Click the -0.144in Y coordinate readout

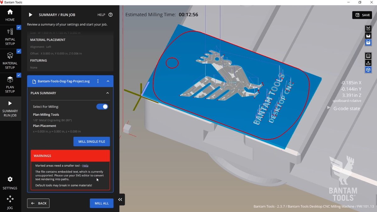351,89
